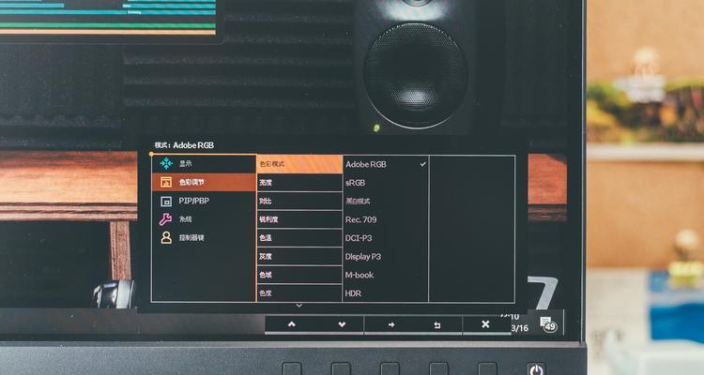Select the 亮度 brightness item
Screen dimensions: 704x375
click(299, 183)
